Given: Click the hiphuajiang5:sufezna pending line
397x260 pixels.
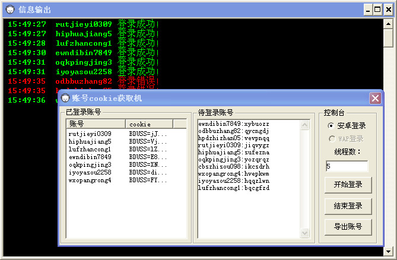Looking at the screenshot, I should pos(234,153).
